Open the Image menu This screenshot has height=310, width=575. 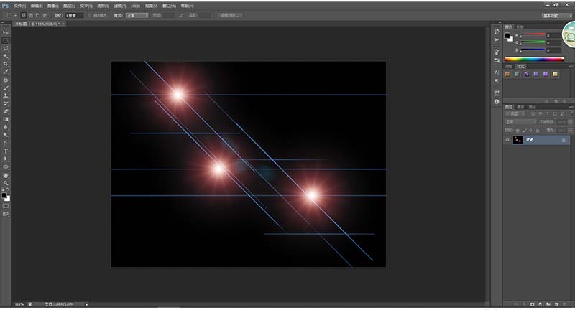tap(52, 6)
